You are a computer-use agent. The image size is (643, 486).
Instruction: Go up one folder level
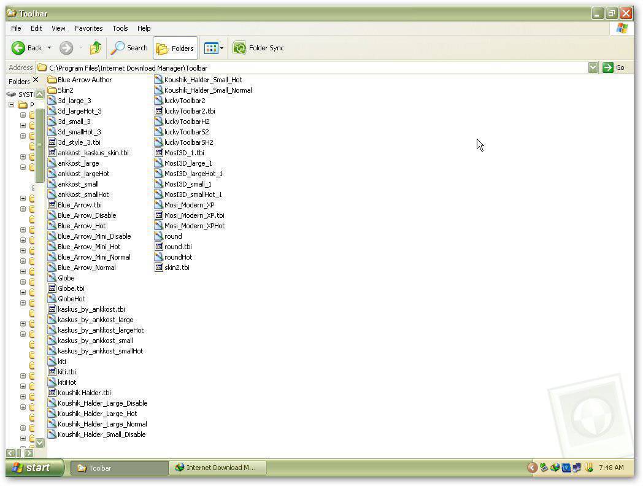tap(96, 48)
